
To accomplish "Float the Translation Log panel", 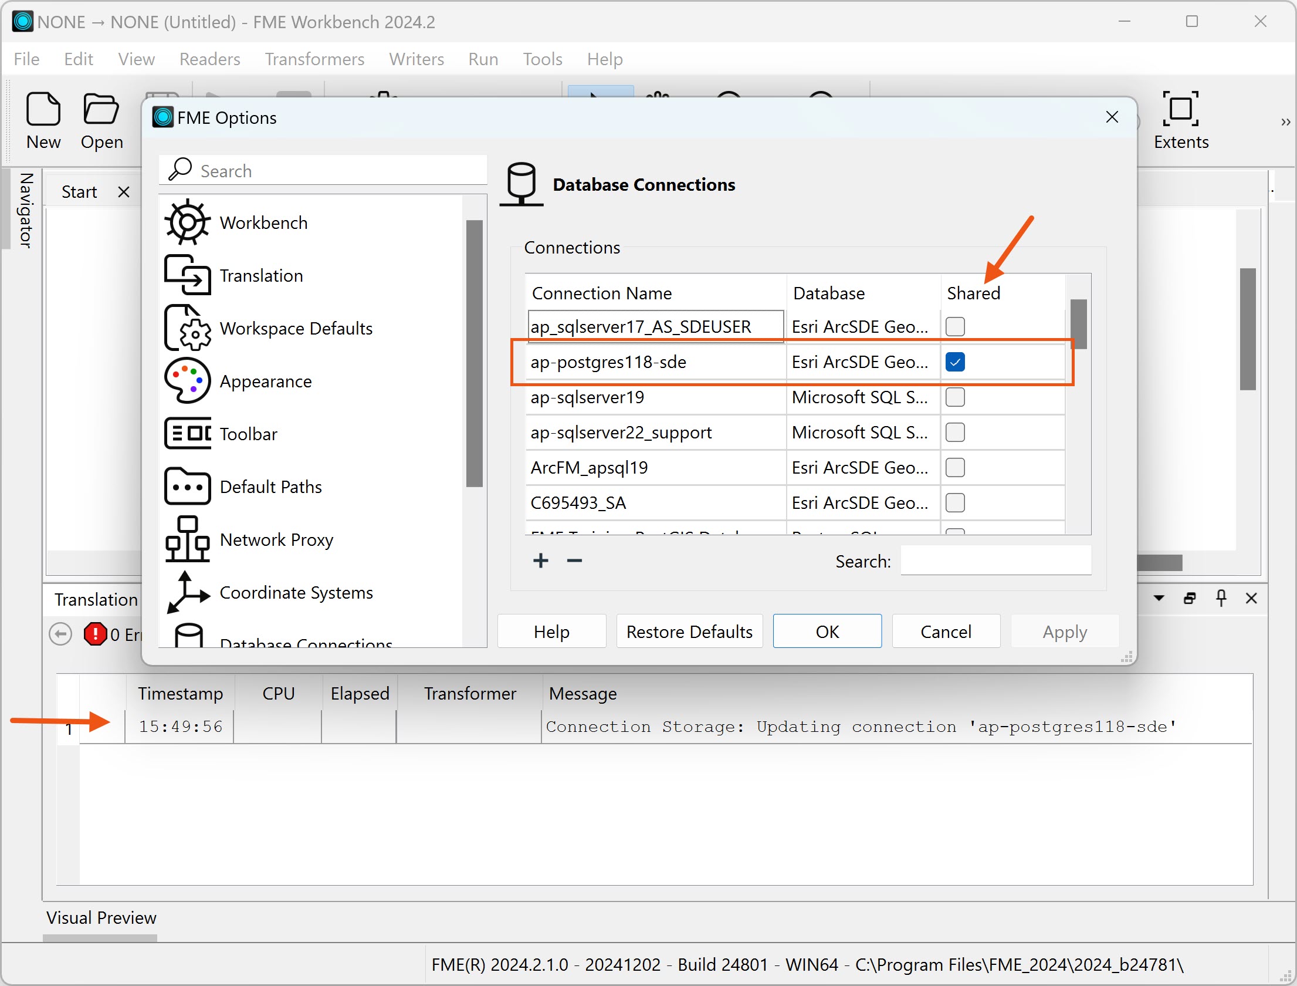I will click(x=1190, y=598).
